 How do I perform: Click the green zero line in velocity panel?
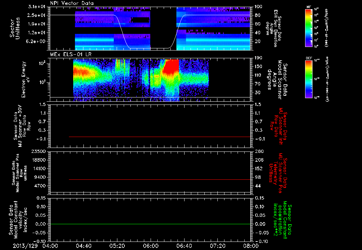pos(150,224)
